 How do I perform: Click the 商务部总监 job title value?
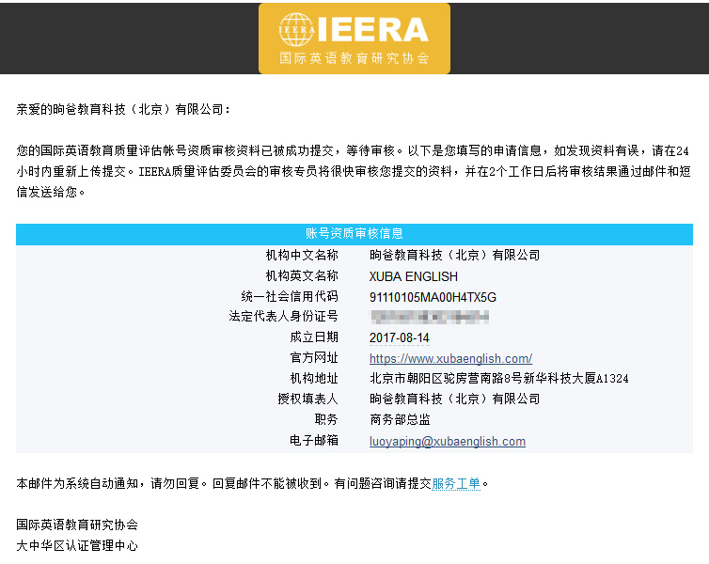click(x=400, y=420)
